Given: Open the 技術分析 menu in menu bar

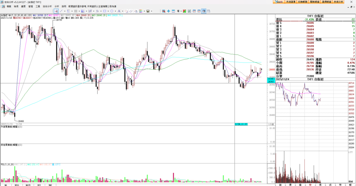Looking at the screenshot, I should coord(47,6).
